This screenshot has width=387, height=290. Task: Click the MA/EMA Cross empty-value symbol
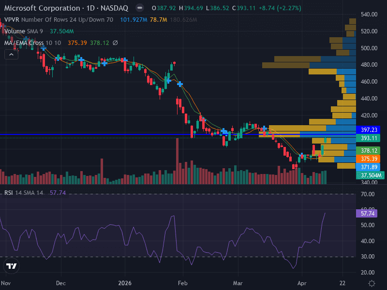pos(115,43)
